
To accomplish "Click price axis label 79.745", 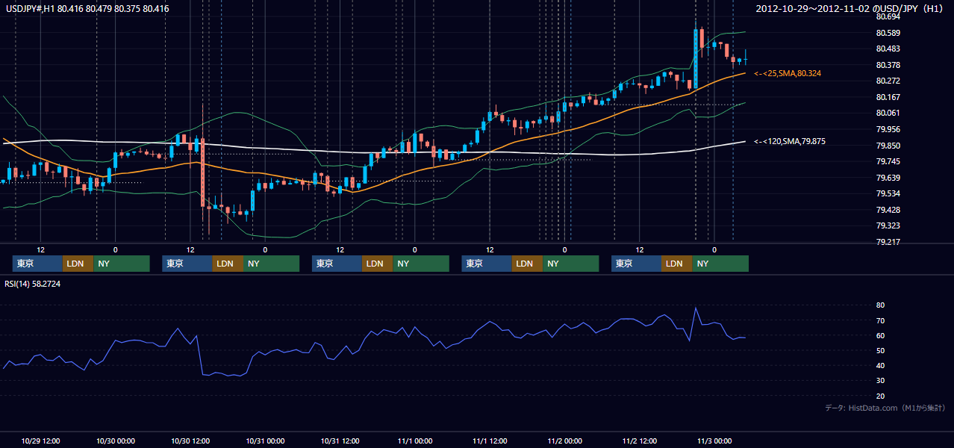I will [887, 161].
